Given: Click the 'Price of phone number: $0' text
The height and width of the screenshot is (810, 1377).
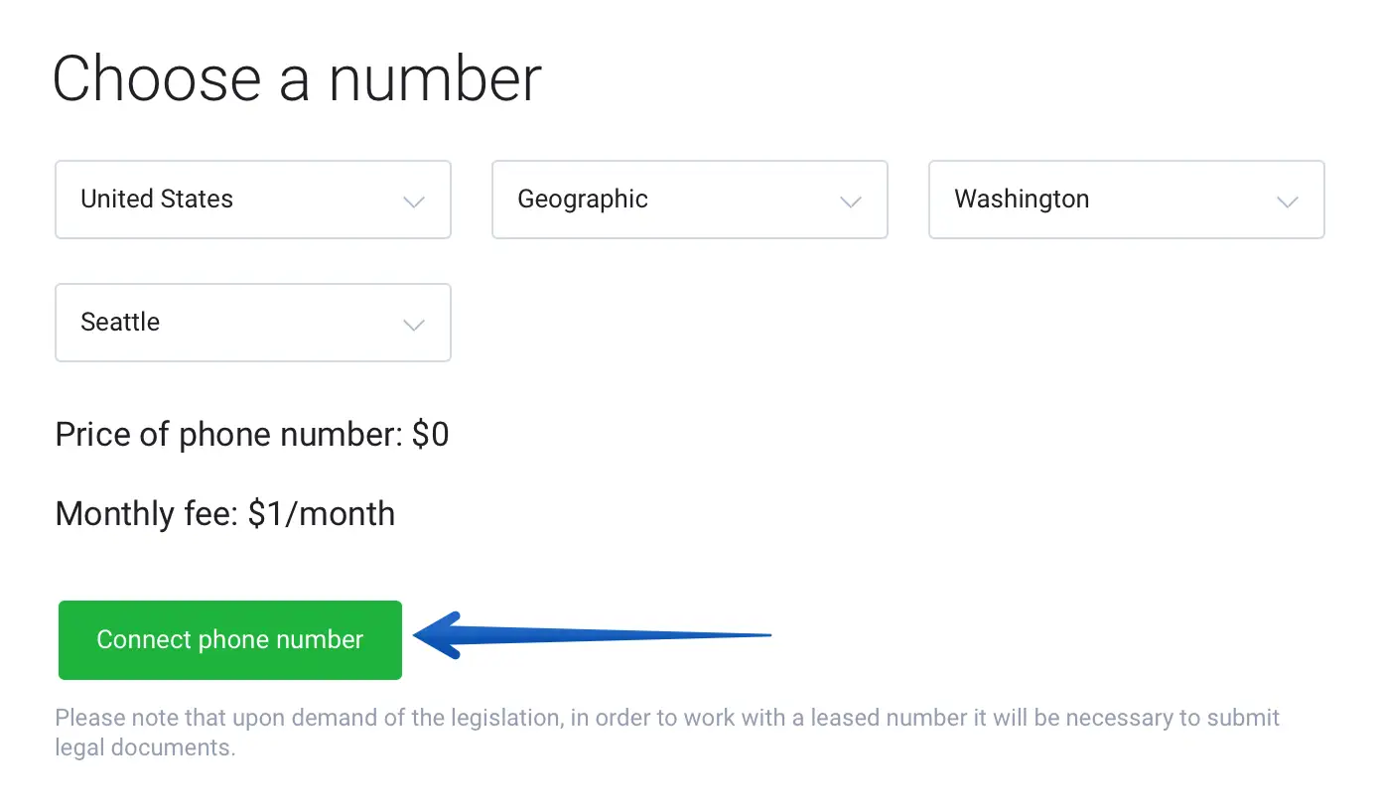Looking at the screenshot, I should [252, 435].
